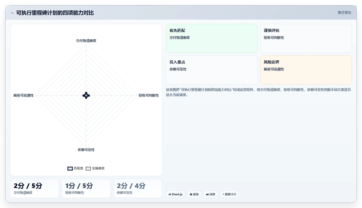Click the 交付物清晰度 radar axis label
Viewport: 362px width, 208px height.
86,41
